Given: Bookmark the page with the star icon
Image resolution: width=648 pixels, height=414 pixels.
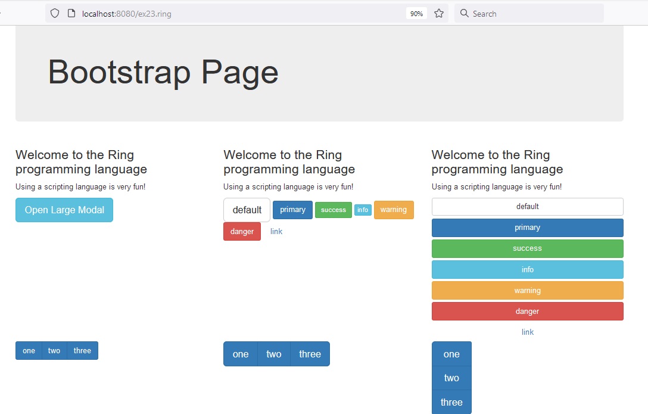Looking at the screenshot, I should point(439,13).
